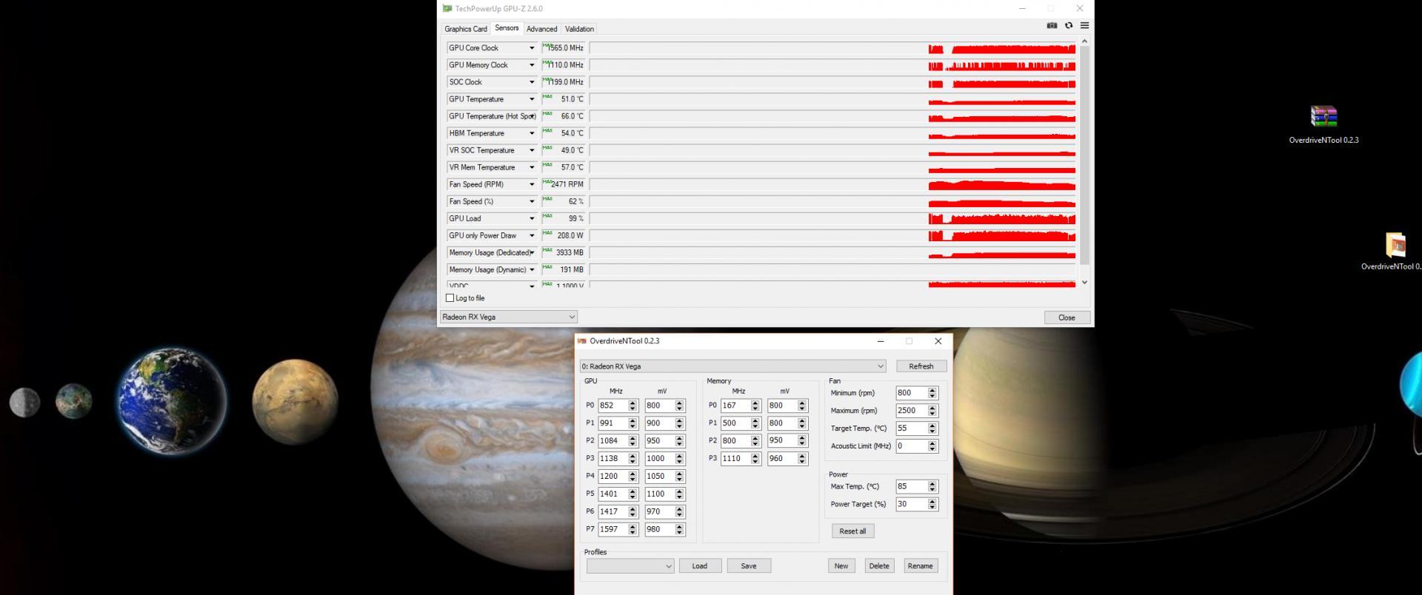Open the Profiles dropdown in OverdriveNTool
1422x595 pixels.
(x=630, y=566)
